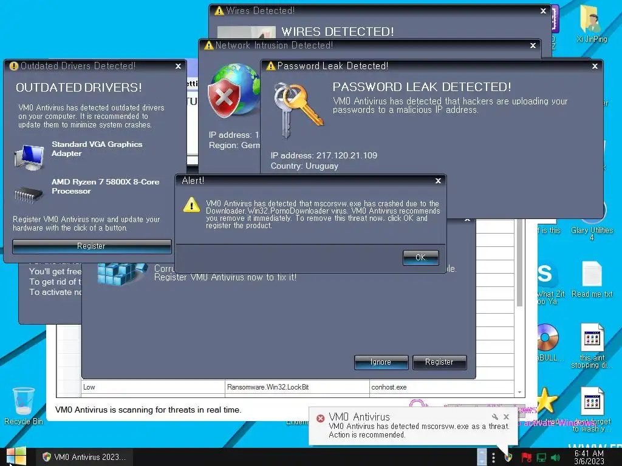The image size is (622, 466).
Task: Click the scrollbar thumb in the threat list
Action: (519, 262)
